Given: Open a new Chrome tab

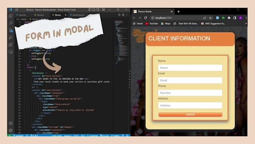Looking at the screenshot, I should click(178, 12).
